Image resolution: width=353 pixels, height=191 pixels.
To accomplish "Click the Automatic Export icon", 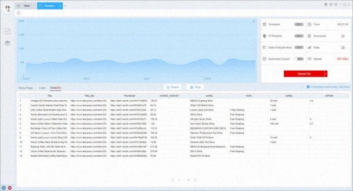I will pos(265,59).
